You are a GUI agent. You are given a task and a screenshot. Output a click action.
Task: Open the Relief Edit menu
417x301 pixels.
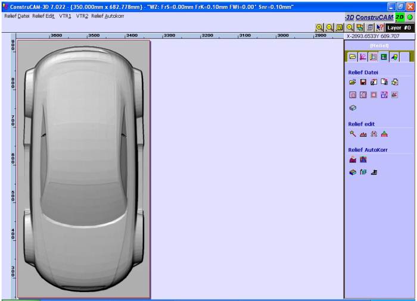click(43, 15)
